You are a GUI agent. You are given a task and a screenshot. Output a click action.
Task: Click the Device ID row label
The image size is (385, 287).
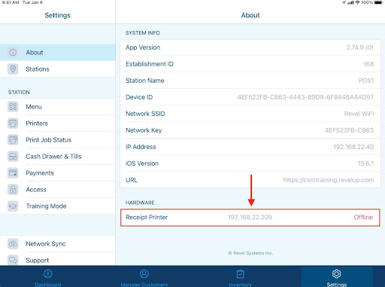tap(139, 97)
